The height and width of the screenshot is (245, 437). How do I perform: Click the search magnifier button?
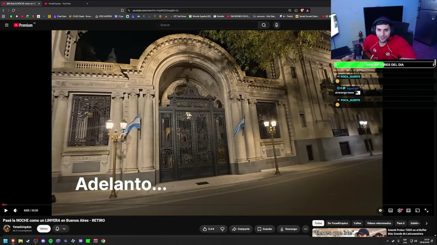(x=264, y=25)
